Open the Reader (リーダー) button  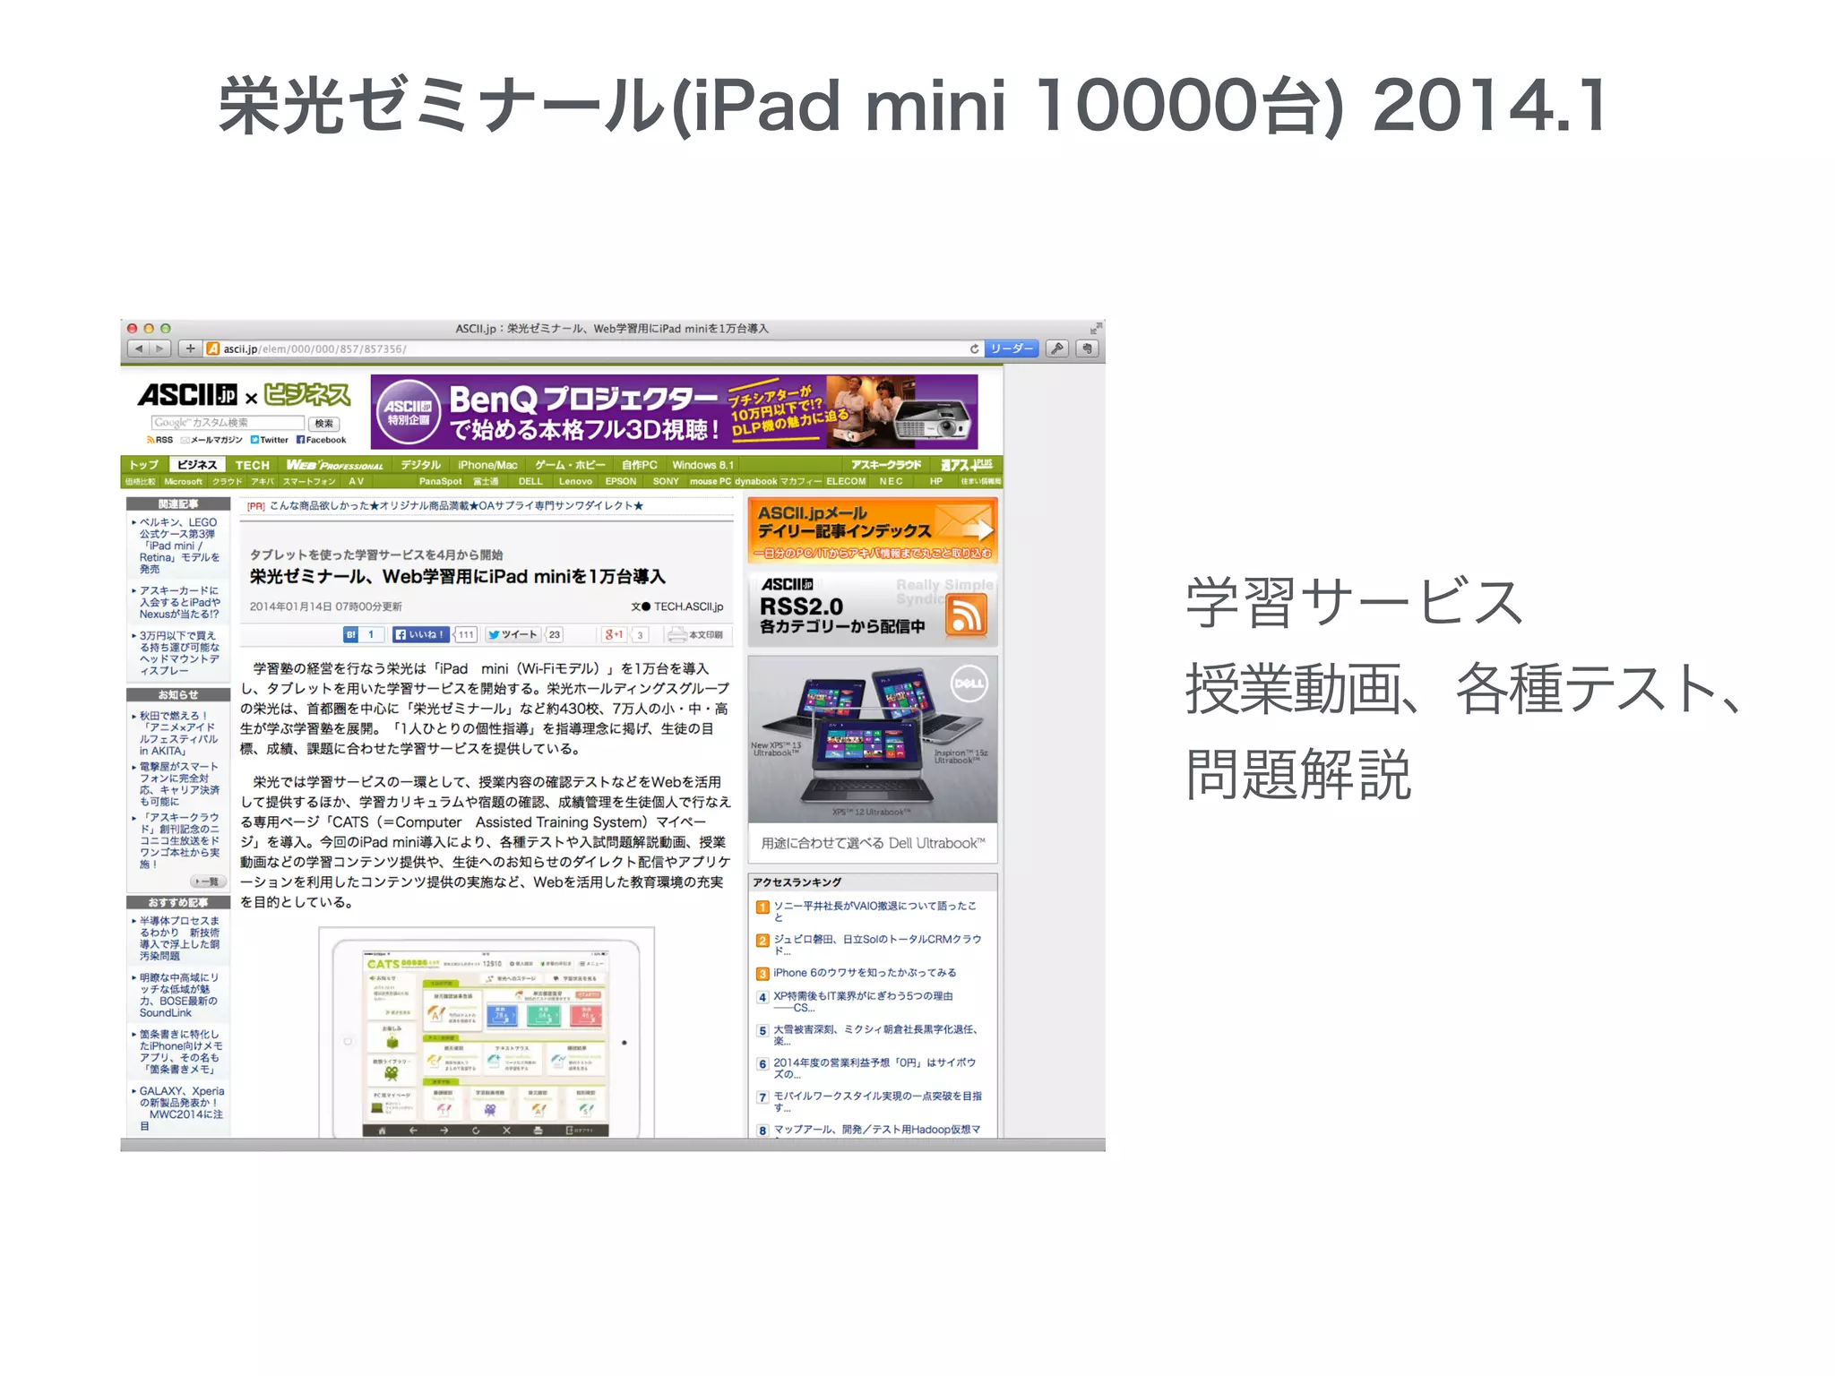pyautogui.click(x=1012, y=348)
